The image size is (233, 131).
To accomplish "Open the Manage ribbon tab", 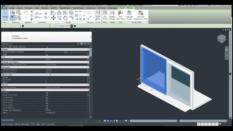I will (45, 8).
